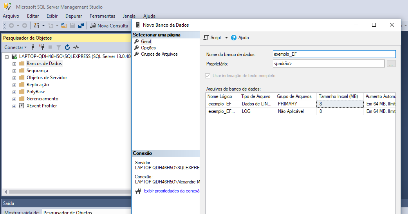Click the Disconnect plug icon with red X

(x=42, y=47)
